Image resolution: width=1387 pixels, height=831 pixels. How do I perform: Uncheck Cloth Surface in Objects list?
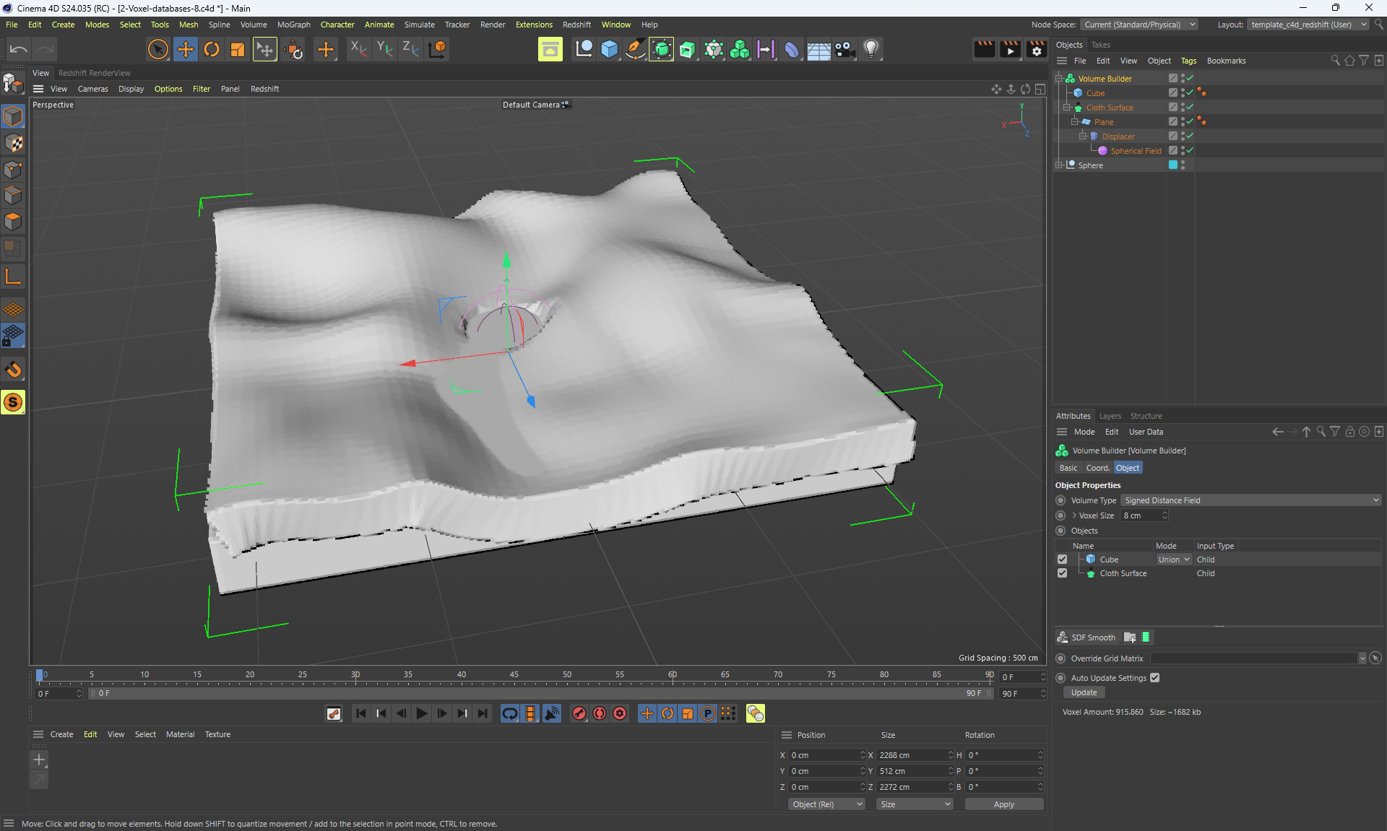point(1062,573)
